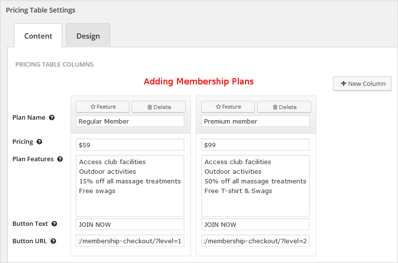Add a New Column
The width and height of the screenshot is (398, 263).
(362, 83)
